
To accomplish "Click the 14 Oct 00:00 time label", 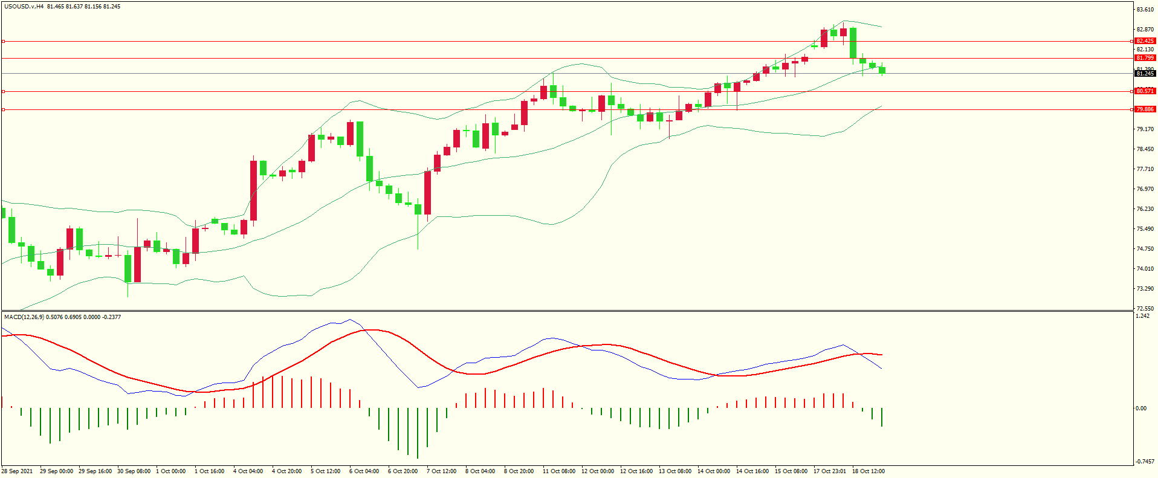I will click(713, 471).
